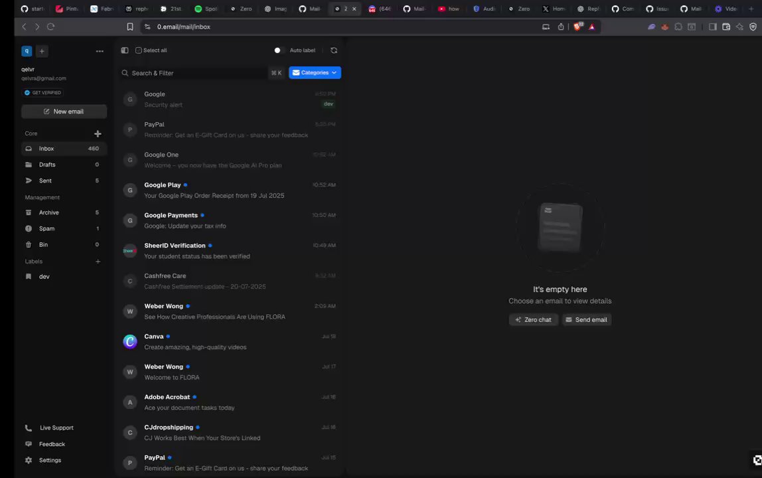Click the VPN shield icon in toolbar
The height and width of the screenshot is (478, 762).
click(753, 27)
